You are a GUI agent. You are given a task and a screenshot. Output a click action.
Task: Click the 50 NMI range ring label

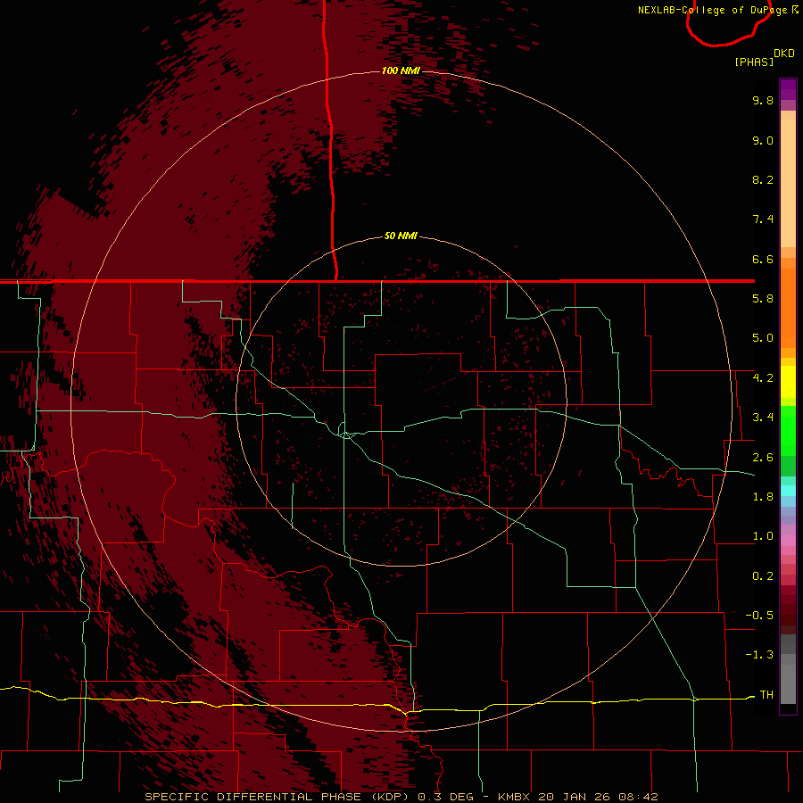pos(401,236)
